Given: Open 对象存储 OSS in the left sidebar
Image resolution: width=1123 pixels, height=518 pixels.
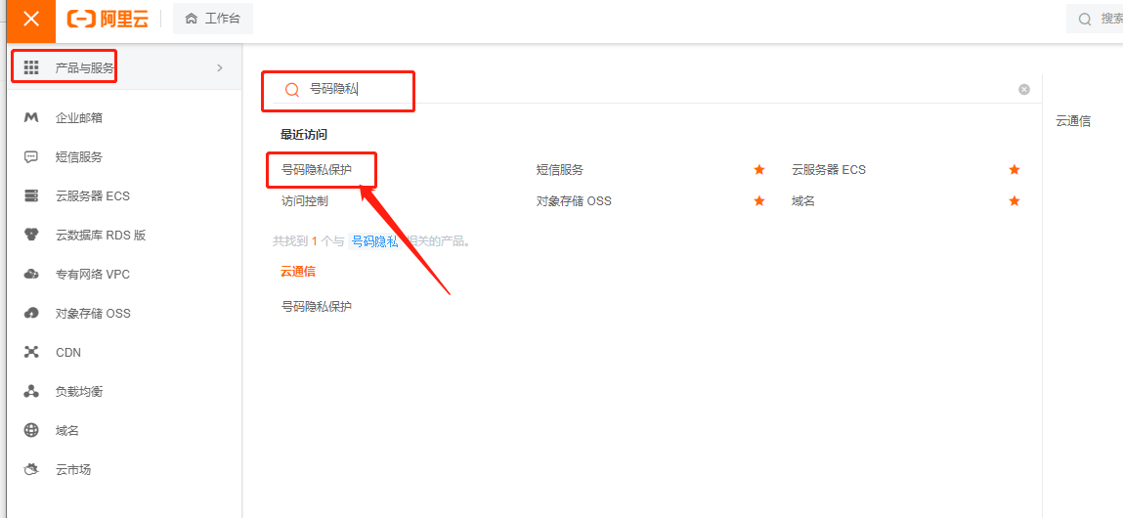Looking at the screenshot, I should coord(93,313).
